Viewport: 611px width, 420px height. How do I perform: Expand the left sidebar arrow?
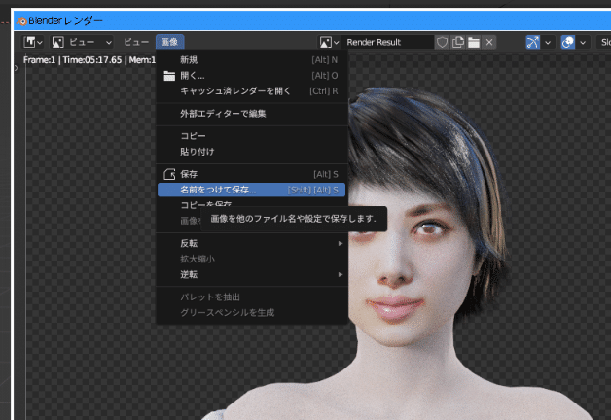pyautogui.click(x=17, y=68)
